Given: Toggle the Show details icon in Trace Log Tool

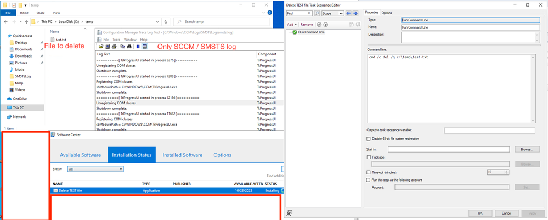Looking at the screenshot, I should 145,46.
